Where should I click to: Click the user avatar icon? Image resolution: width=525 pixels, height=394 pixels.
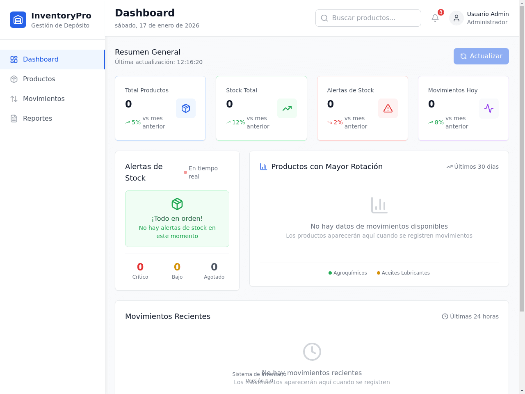[457, 18]
